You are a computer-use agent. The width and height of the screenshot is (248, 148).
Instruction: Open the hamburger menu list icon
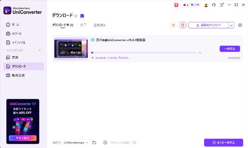click(221, 5)
